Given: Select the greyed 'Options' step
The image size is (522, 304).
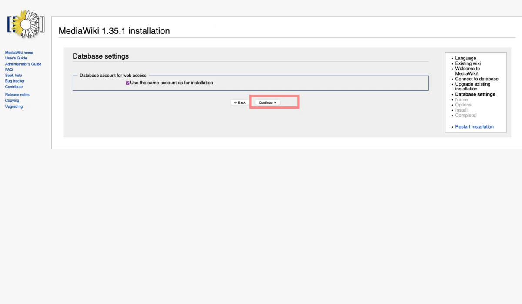Looking at the screenshot, I should (463, 105).
